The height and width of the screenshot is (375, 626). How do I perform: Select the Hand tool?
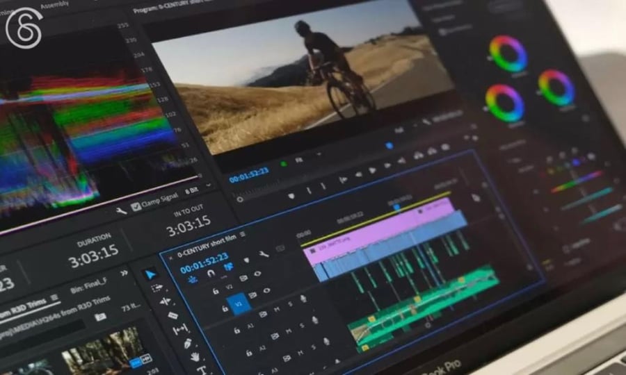coord(195,356)
